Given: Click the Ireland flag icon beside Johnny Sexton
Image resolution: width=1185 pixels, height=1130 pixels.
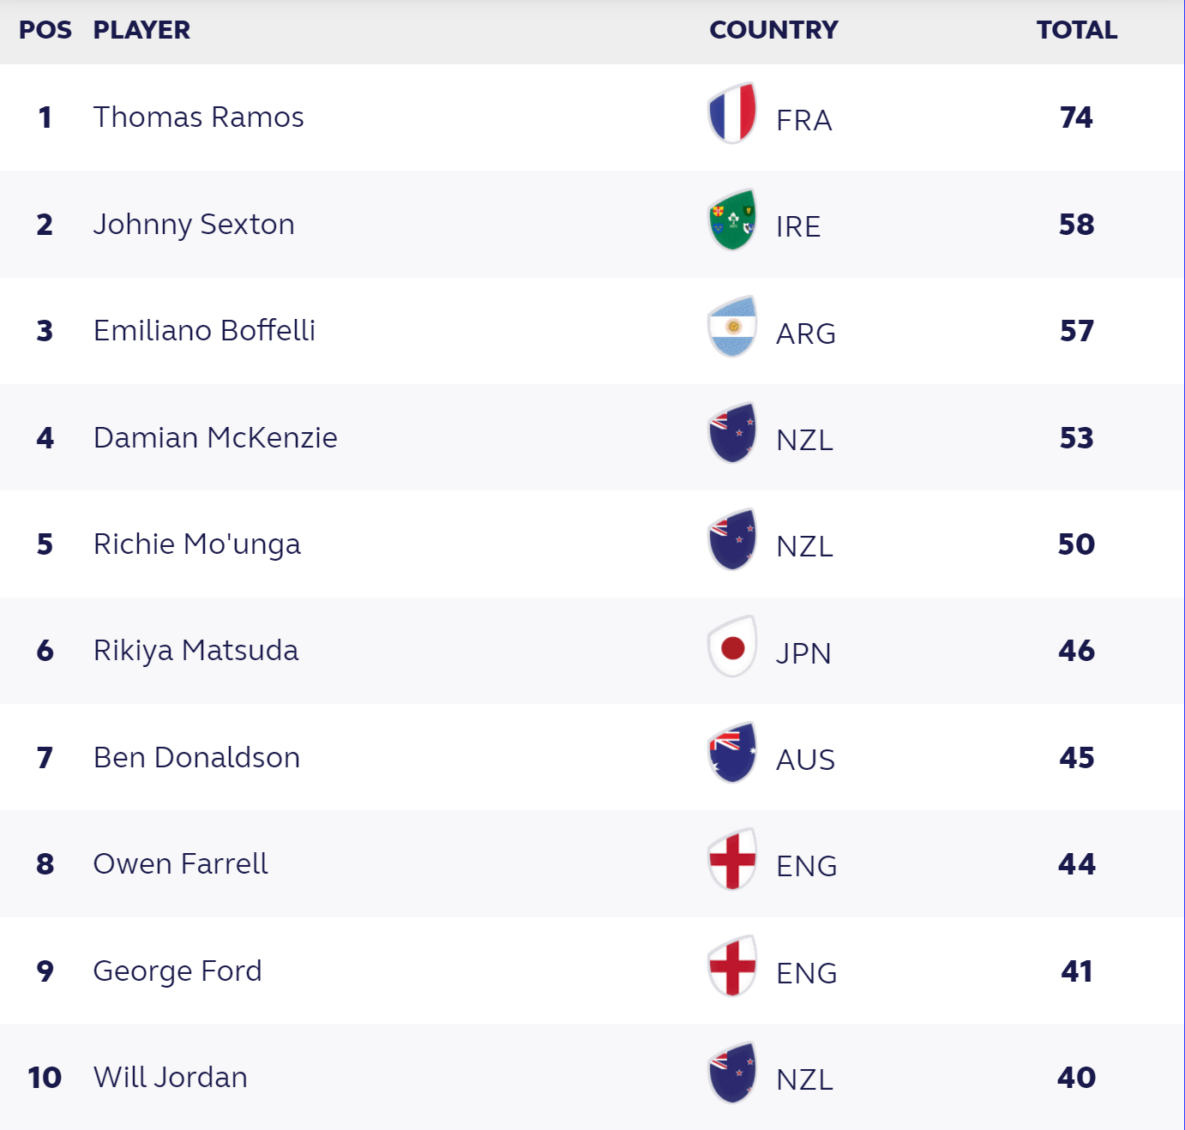Looking at the screenshot, I should (x=732, y=219).
